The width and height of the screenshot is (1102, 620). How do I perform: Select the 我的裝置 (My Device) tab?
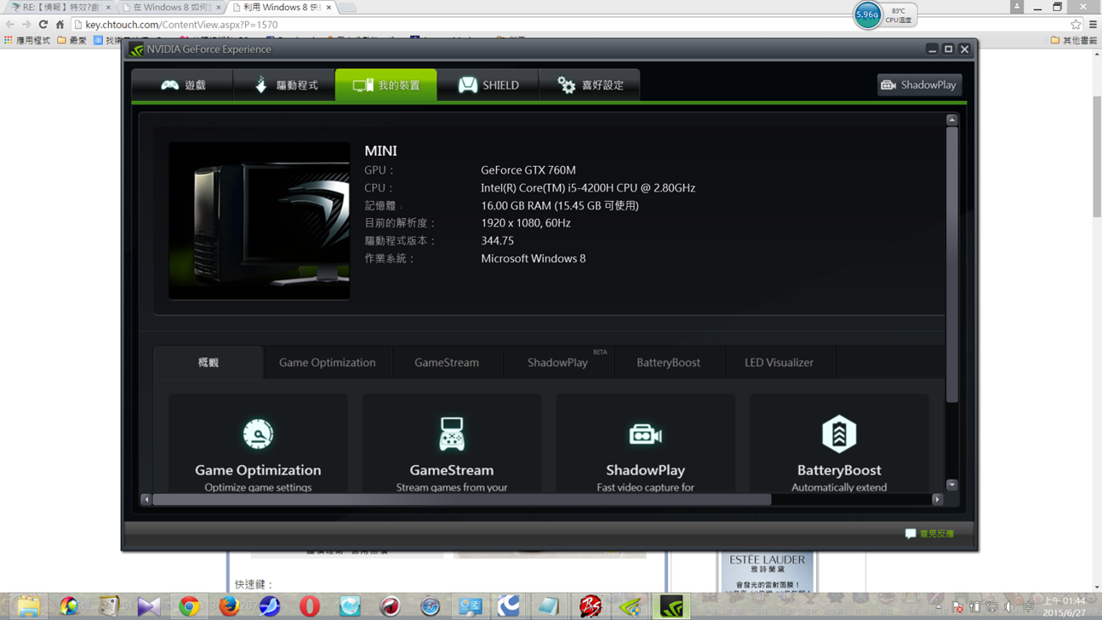(386, 85)
